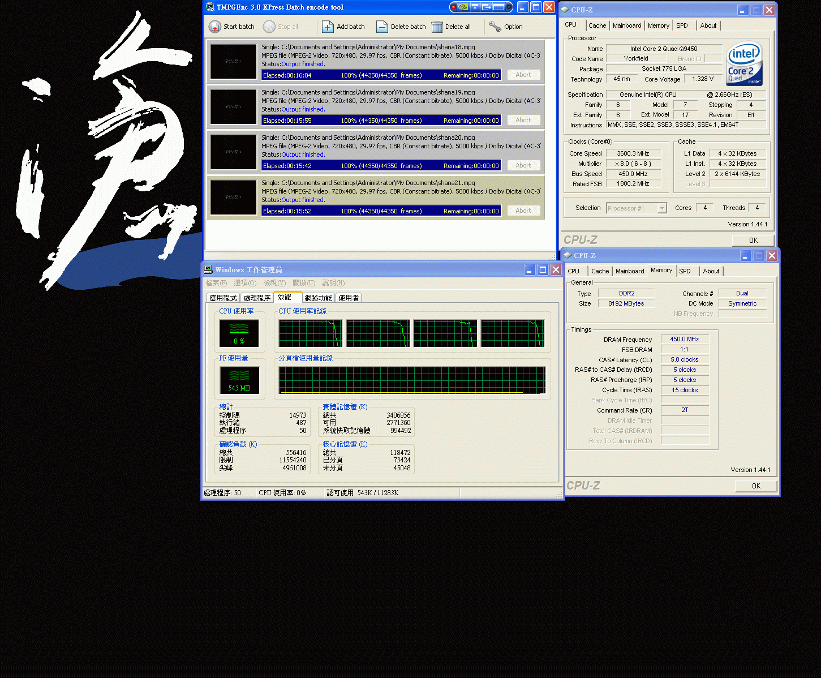Click the Delete batch minus icon
Image resolution: width=821 pixels, height=678 pixels.
click(x=382, y=27)
